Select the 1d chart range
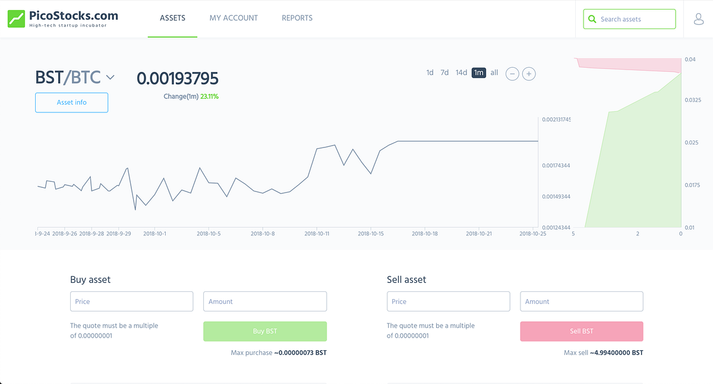The width and height of the screenshot is (713, 384). pos(430,73)
